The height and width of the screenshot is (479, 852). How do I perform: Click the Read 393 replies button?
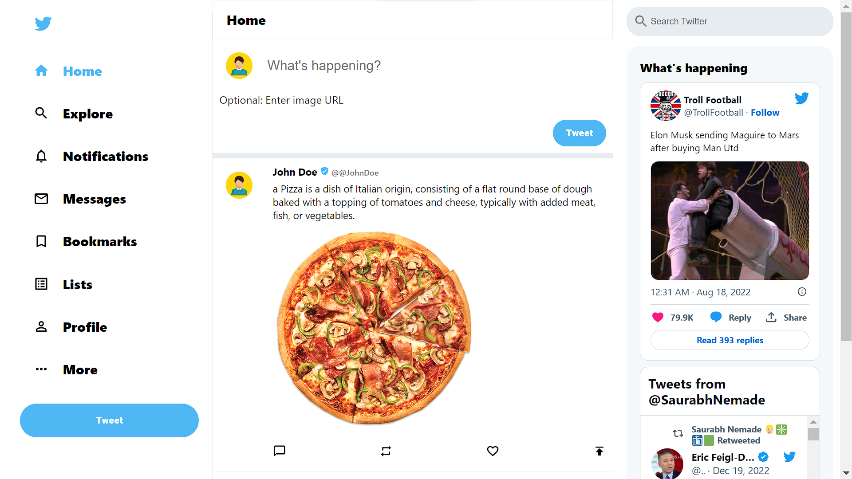click(x=730, y=340)
